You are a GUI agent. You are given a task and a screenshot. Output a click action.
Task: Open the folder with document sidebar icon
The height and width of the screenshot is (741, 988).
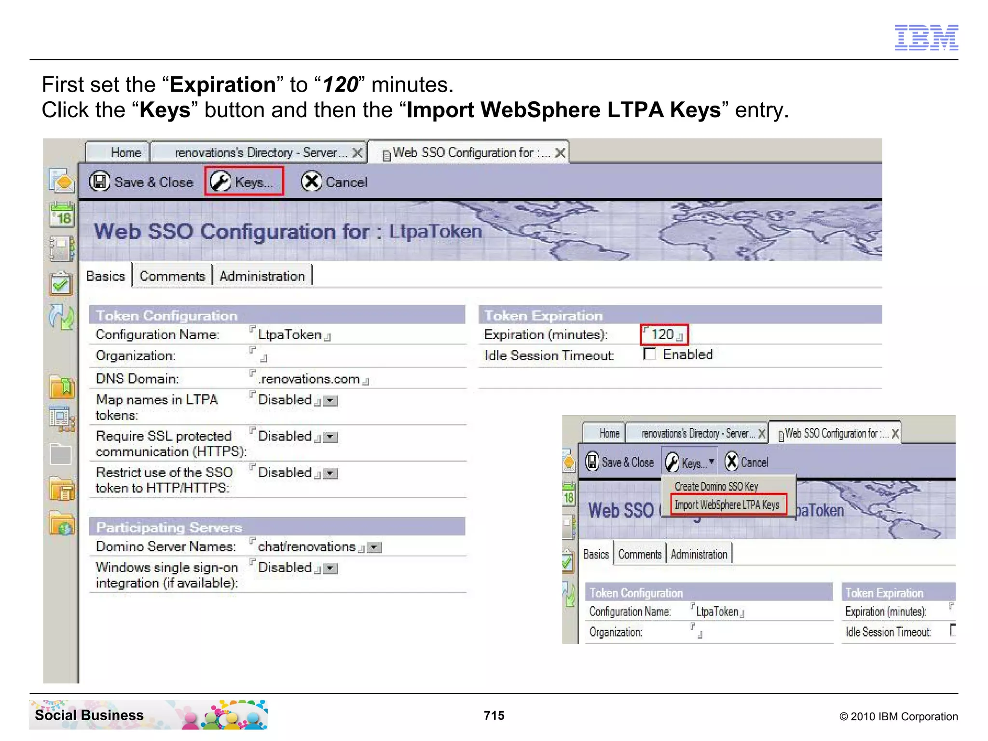(x=62, y=489)
